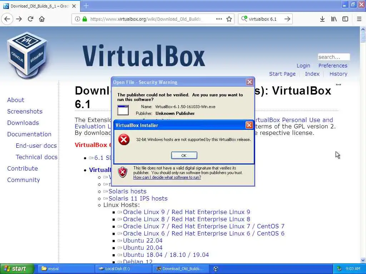
Task: Open the Start Page link
Action: coord(282,74)
